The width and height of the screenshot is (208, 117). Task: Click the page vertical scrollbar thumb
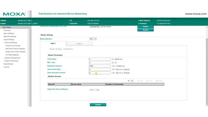[x=207, y=71]
